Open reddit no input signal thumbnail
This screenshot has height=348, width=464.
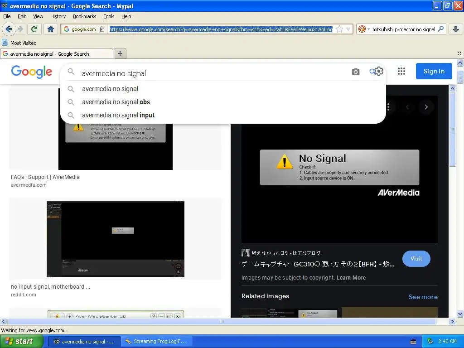[116, 239]
